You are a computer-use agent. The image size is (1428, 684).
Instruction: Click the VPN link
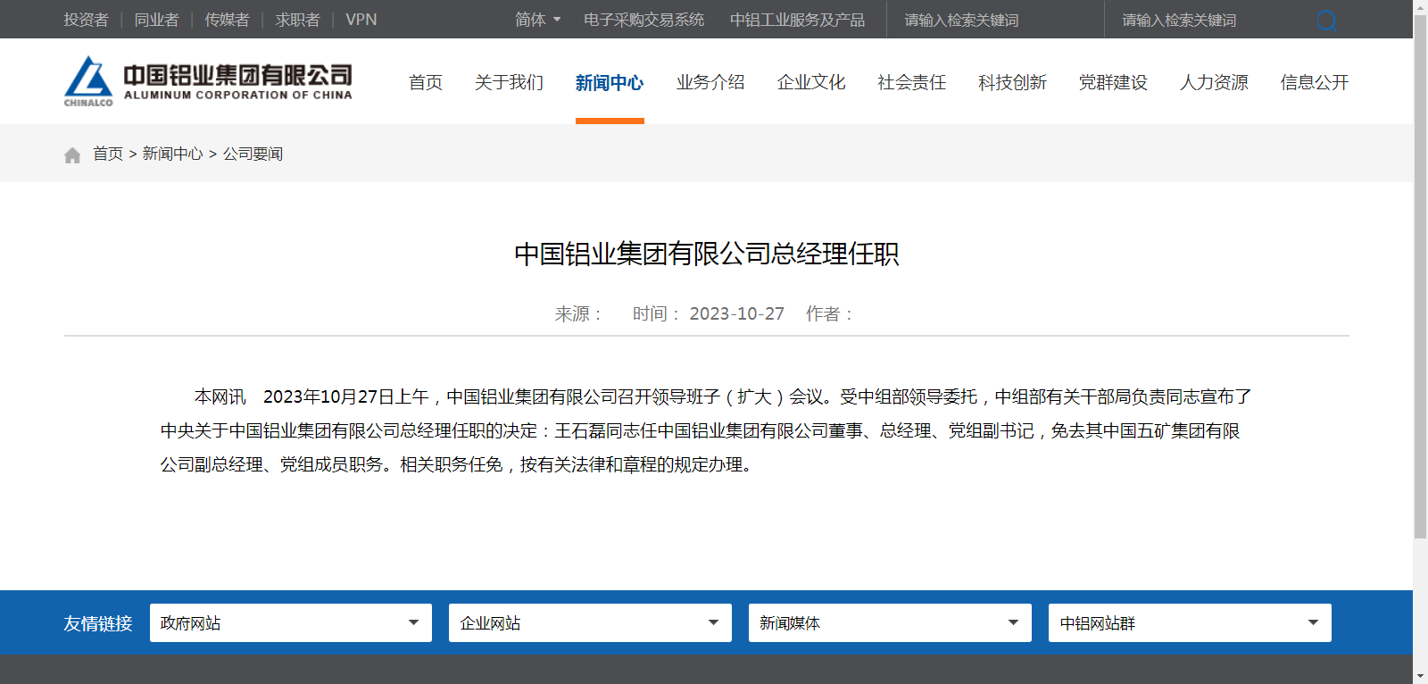[361, 20]
